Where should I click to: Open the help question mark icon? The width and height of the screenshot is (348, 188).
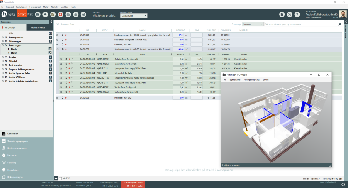(297, 15)
